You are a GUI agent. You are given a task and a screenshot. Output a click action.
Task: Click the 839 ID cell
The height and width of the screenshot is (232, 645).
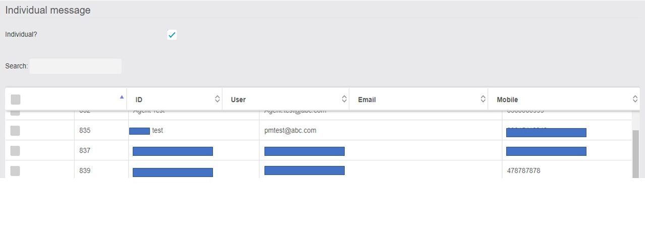pyautogui.click(x=85, y=171)
